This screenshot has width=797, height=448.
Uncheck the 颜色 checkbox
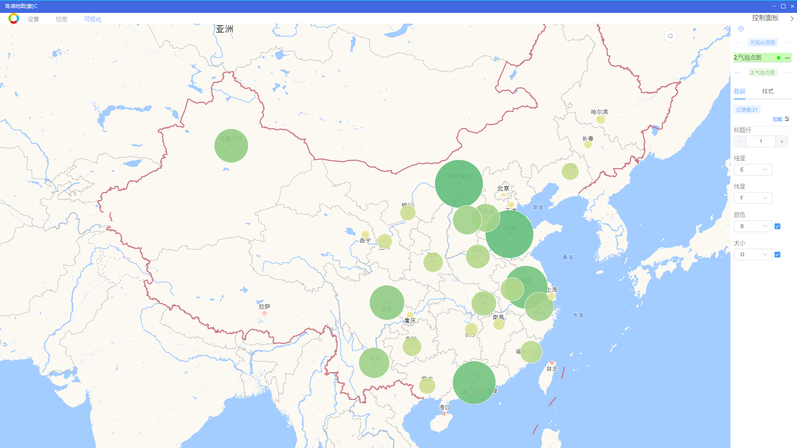pos(777,226)
